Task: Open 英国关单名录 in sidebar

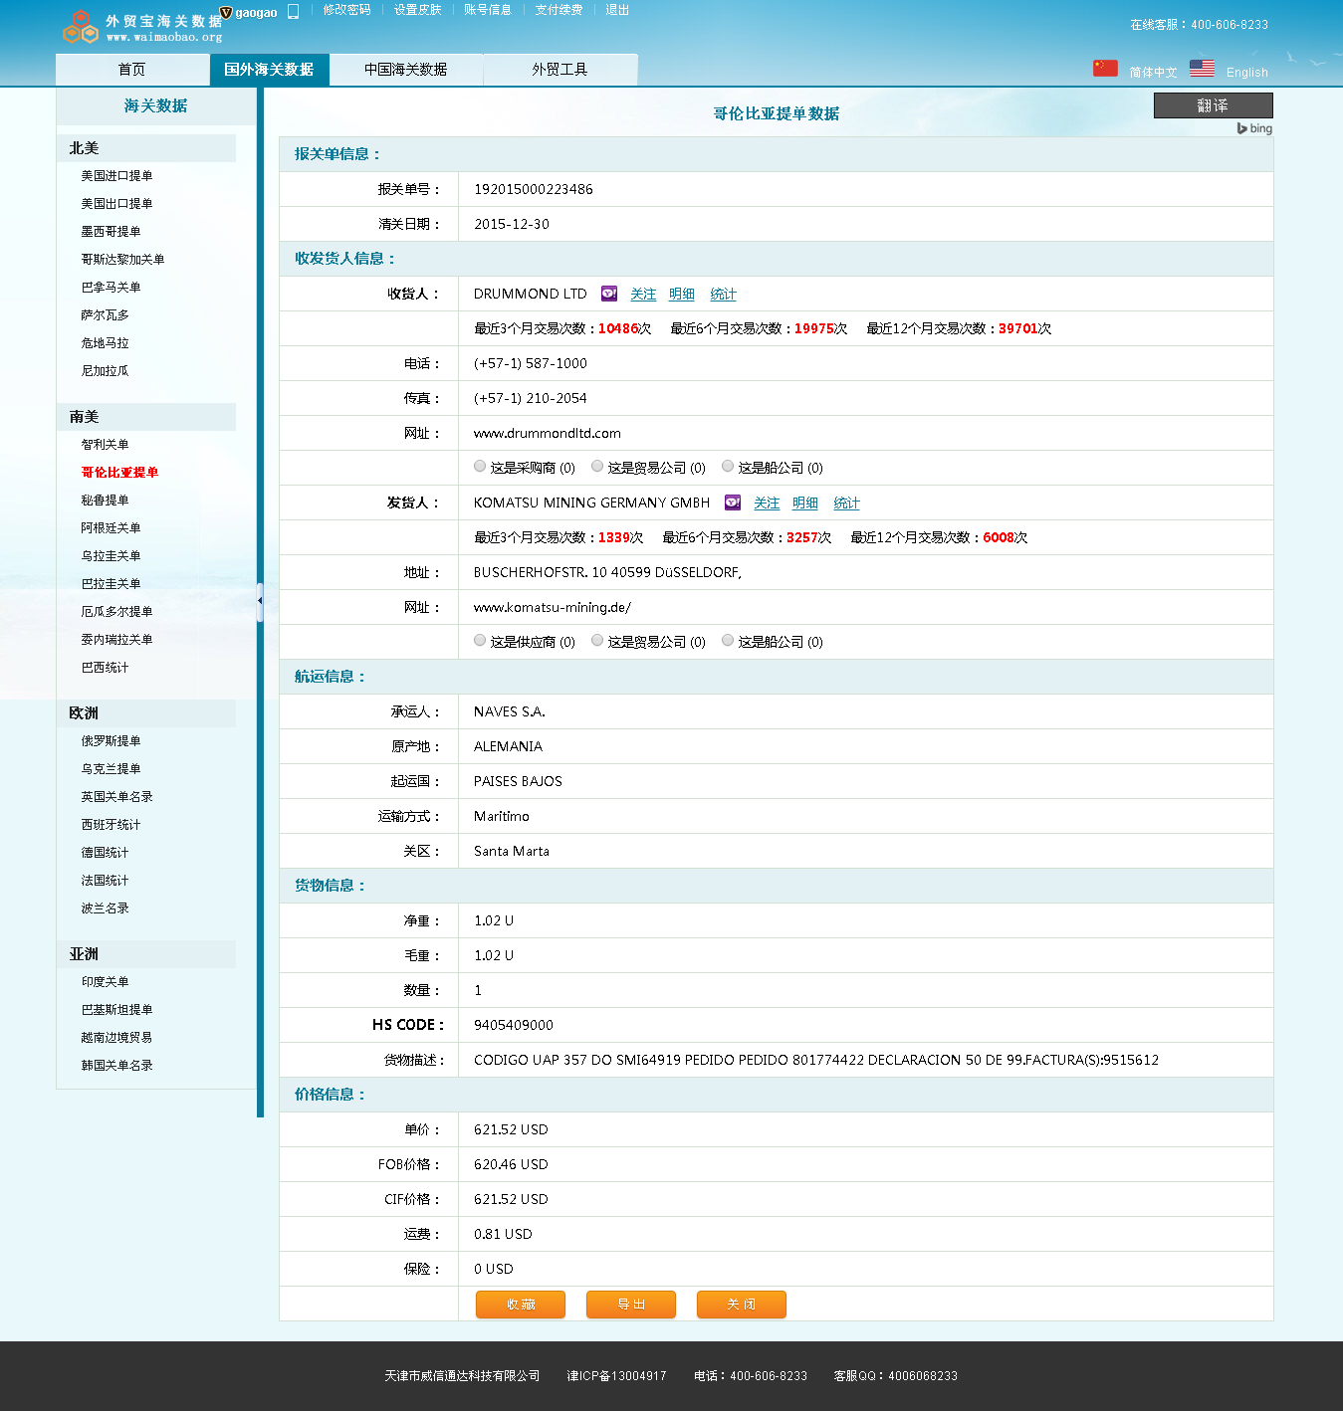Action: click(x=116, y=797)
